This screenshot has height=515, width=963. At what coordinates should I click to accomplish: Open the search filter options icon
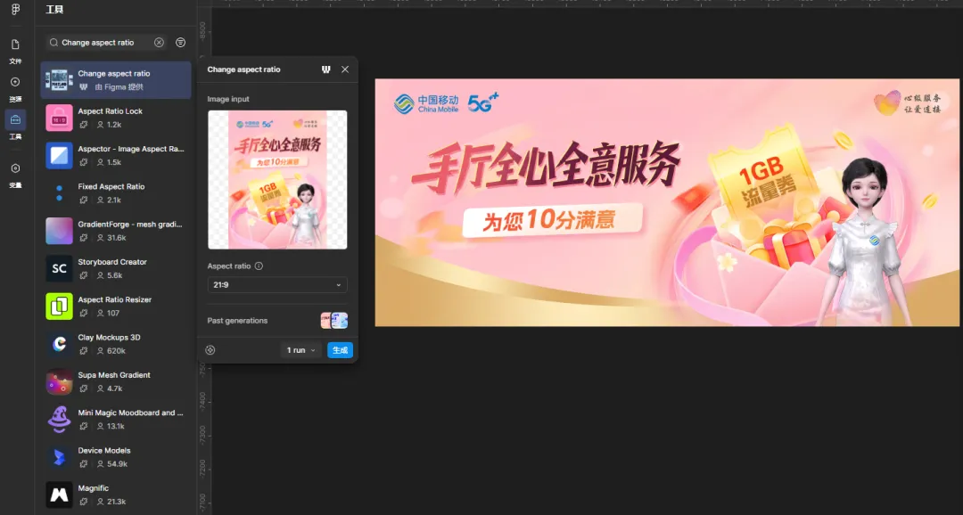click(180, 43)
